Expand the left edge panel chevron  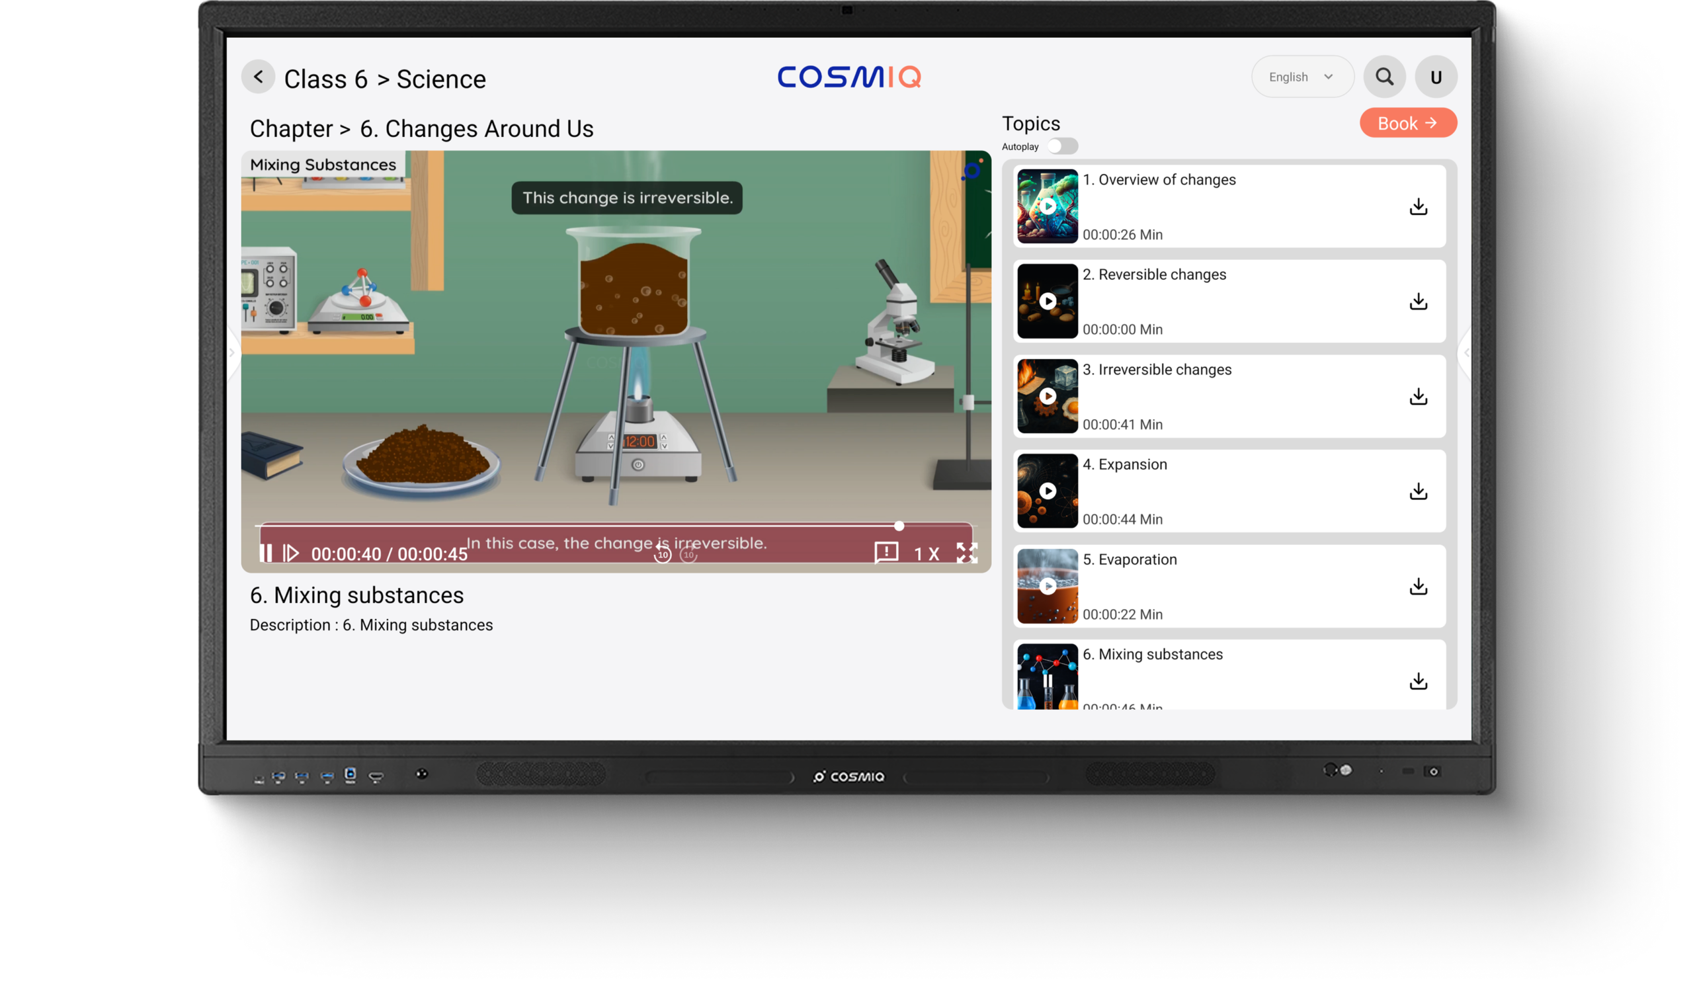[x=231, y=352]
